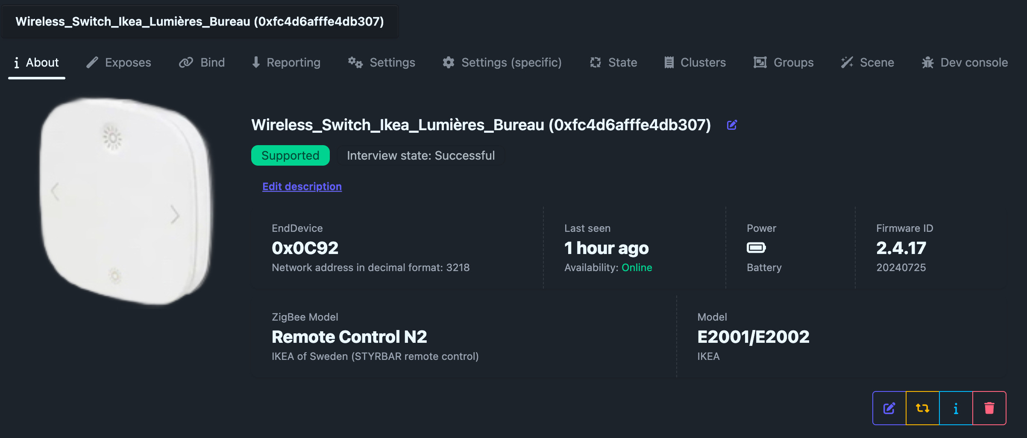Click the pencil icon beside the device name

click(x=732, y=125)
